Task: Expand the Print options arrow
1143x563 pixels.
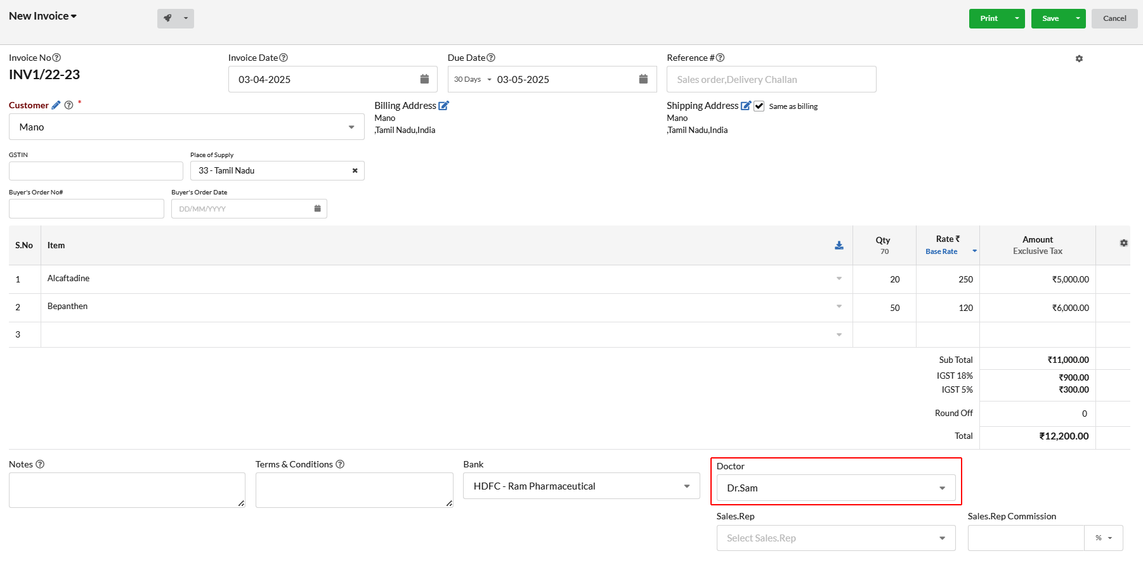Action: (1017, 18)
